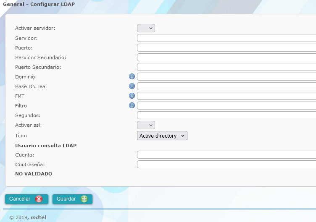Viewport: 316px width, 222px height.
Task: Open the Activar ssl dropdown
Action: 146,125
